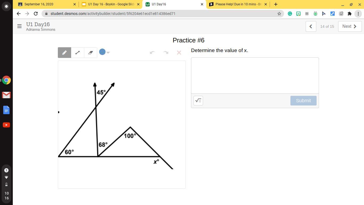Open the Chrome extensions puzzle icon

350,14
